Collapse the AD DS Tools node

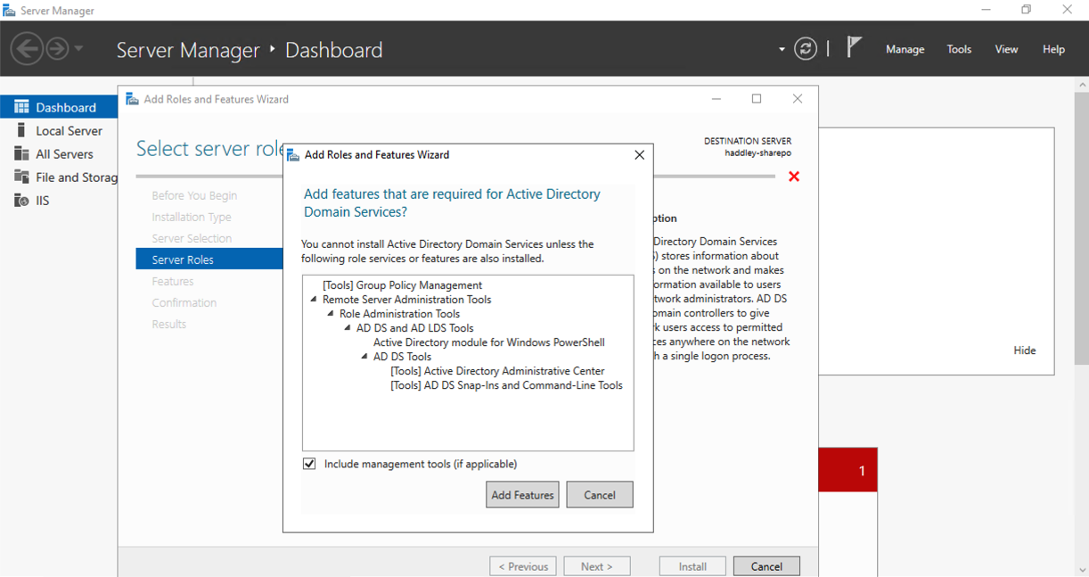coord(364,357)
